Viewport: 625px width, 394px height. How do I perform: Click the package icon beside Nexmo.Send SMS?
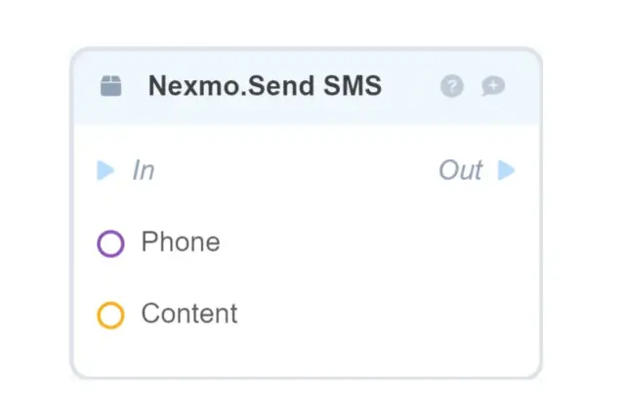click(x=111, y=87)
